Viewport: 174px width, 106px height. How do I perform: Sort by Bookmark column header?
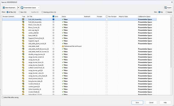pos(87,16)
